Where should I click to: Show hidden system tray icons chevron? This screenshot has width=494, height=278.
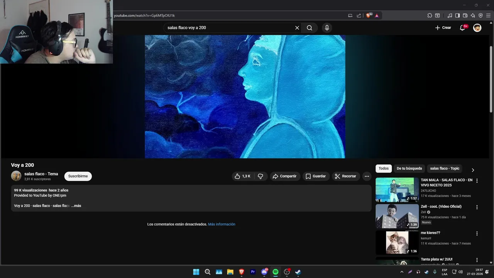tap(402, 272)
